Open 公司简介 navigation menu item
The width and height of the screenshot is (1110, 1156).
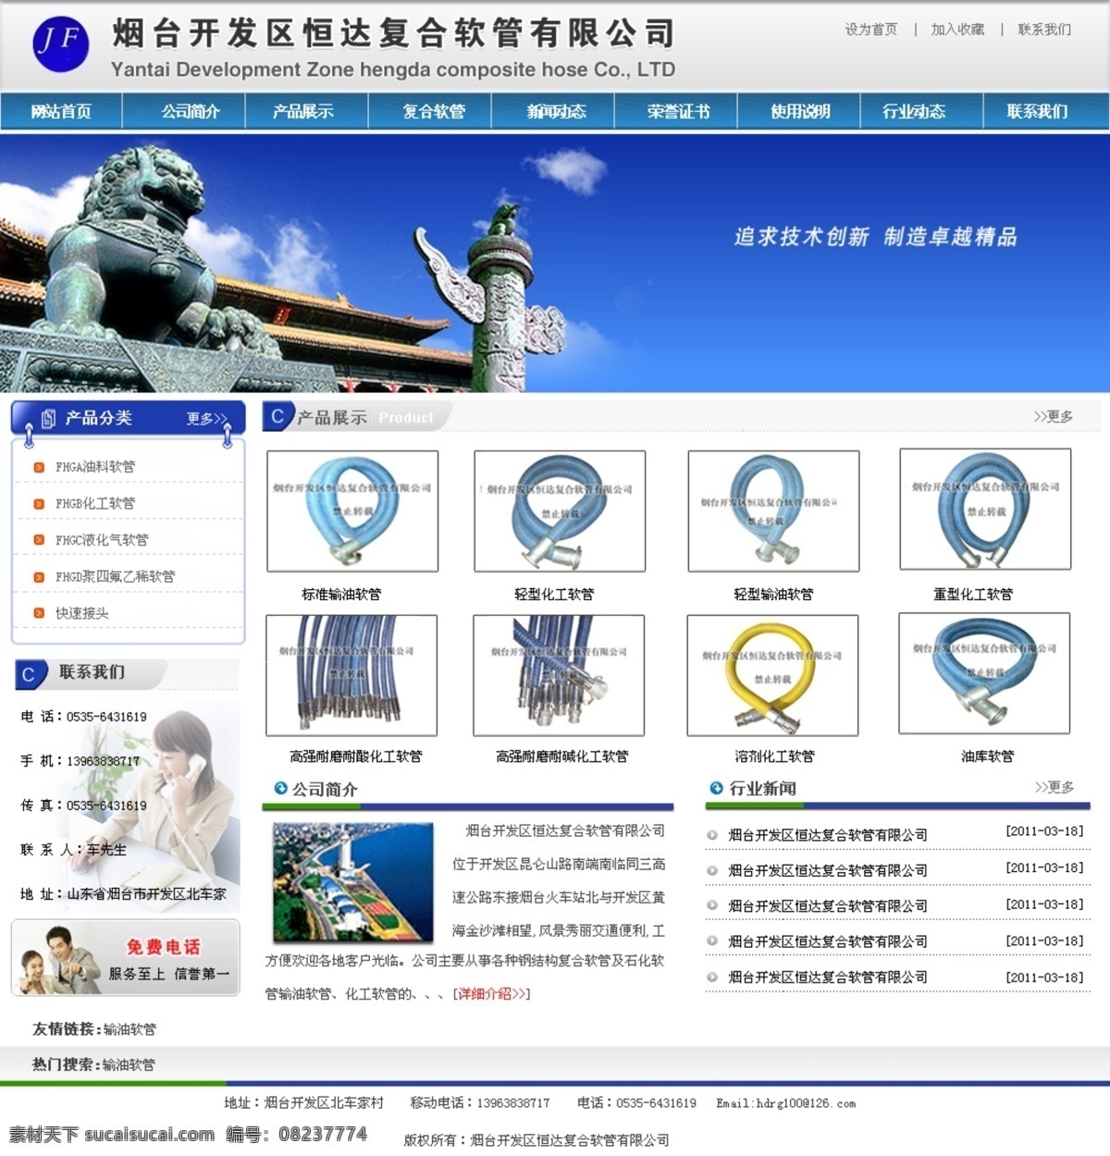click(191, 112)
